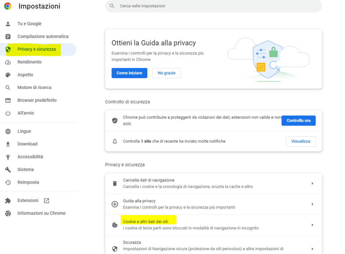Click the compass icon for Guida alla privacy

[115, 204]
